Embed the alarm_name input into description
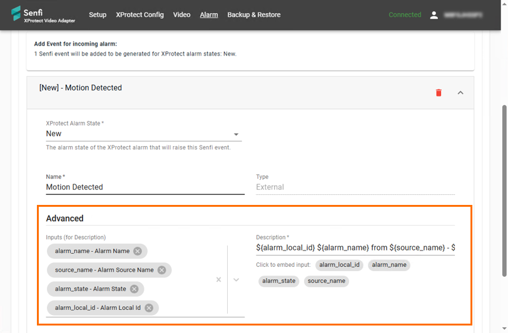Viewport: 508px width, 333px height. tap(389, 265)
